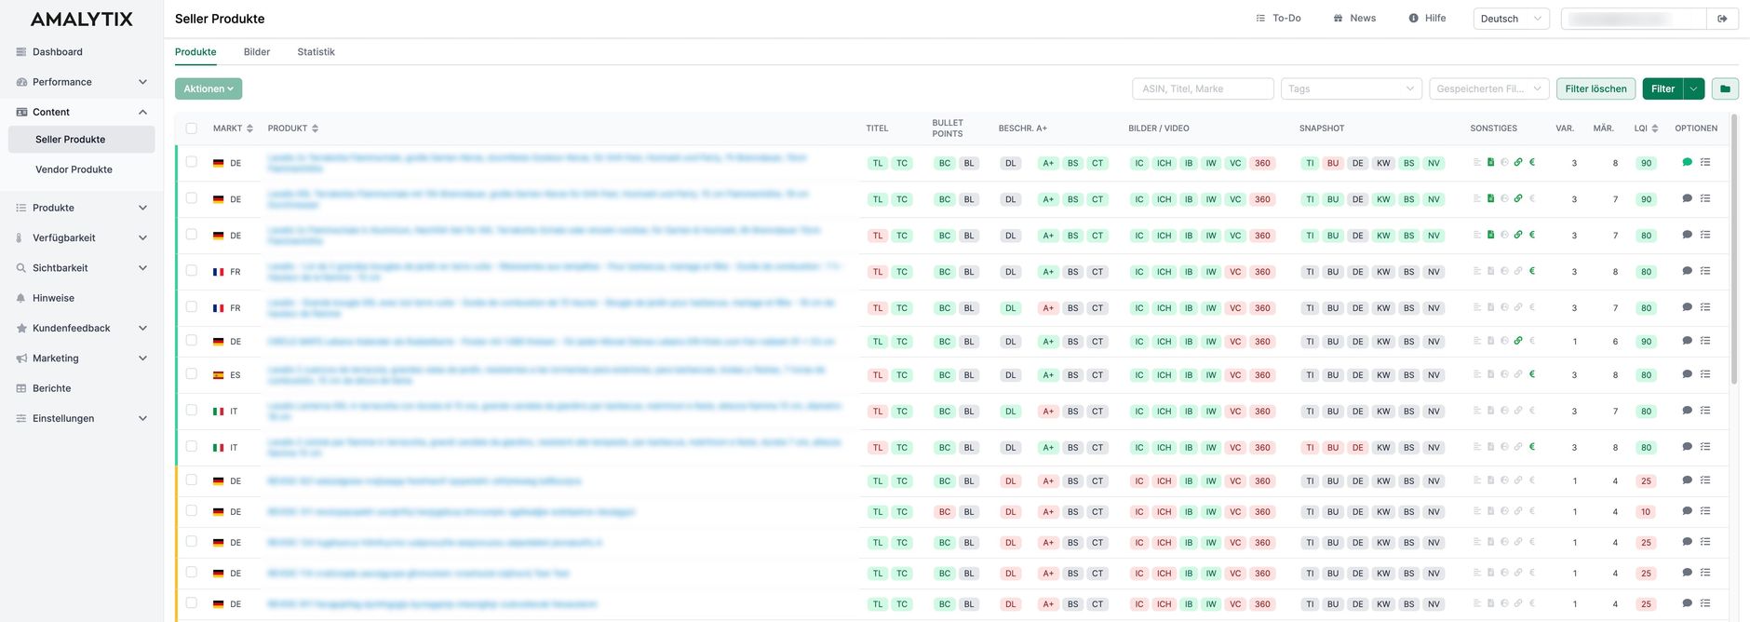Click comment bubble in DE row with 6 Mär.

coord(1687,341)
